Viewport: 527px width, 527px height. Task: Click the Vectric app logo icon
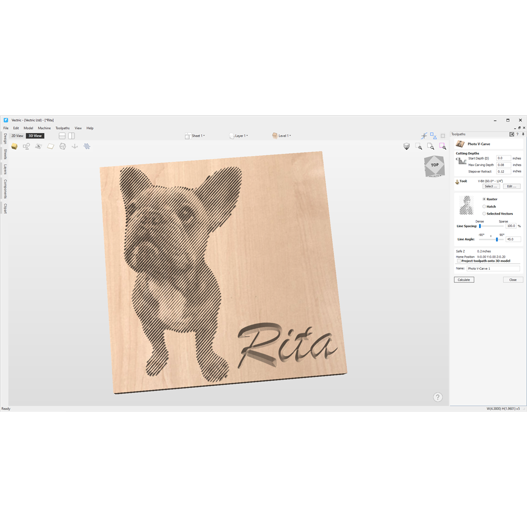(x=6, y=120)
